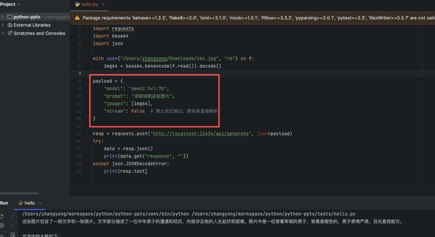The image size is (435, 237).
Task: Click the down arrow in Run console
Action: tap(13, 225)
